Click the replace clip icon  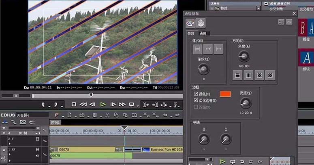click(134, 115)
